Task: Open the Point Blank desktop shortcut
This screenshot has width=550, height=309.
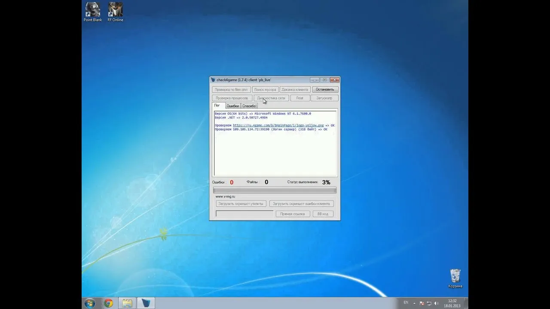Action: tap(93, 12)
